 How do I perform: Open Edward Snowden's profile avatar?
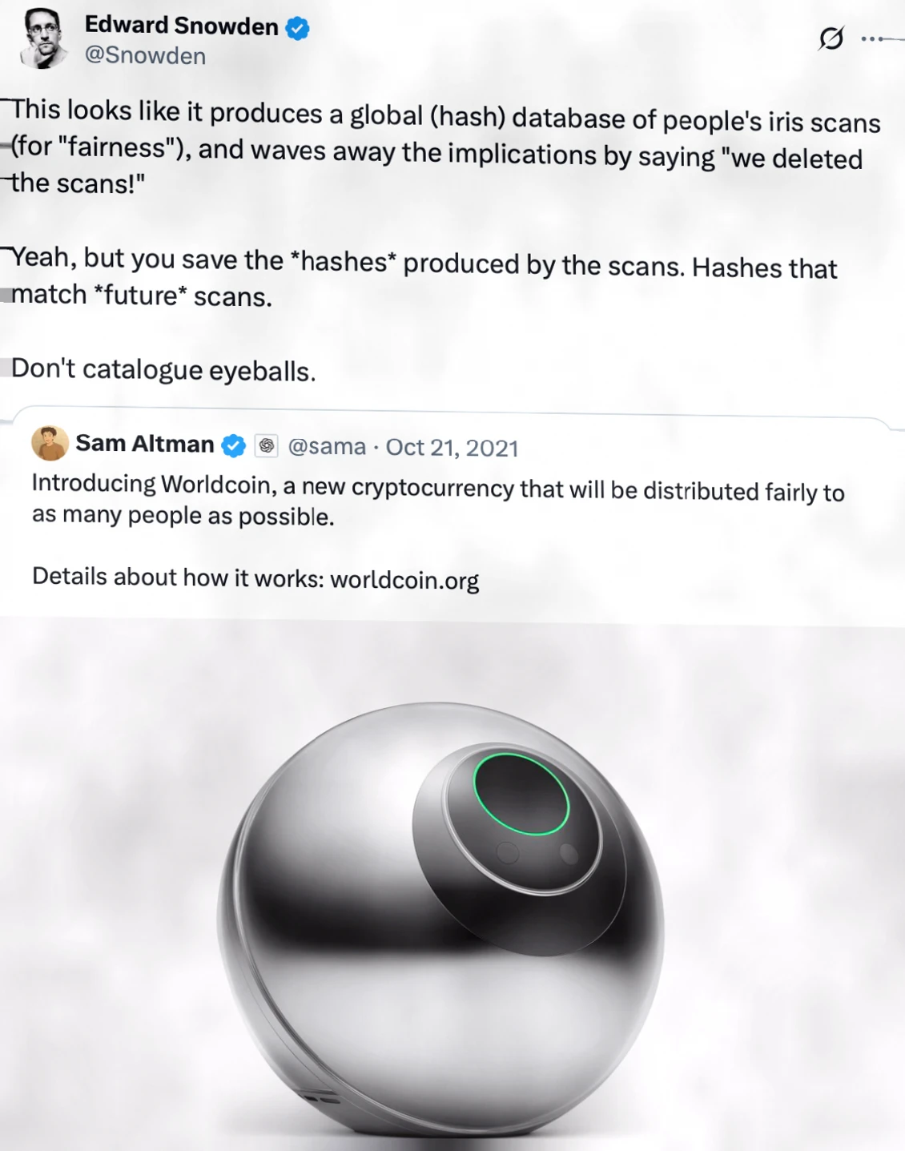[x=43, y=38]
